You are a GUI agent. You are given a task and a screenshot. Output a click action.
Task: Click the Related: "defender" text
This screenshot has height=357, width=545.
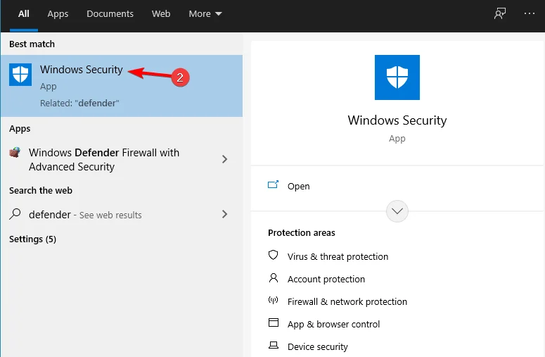[x=79, y=104]
